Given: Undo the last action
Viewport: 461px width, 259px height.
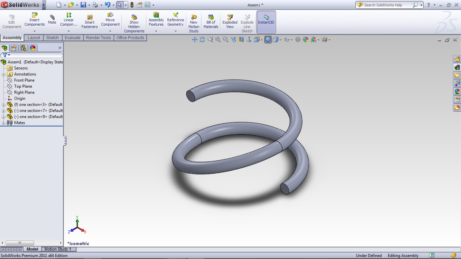Looking at the screenshot, I should pos(107,5).
